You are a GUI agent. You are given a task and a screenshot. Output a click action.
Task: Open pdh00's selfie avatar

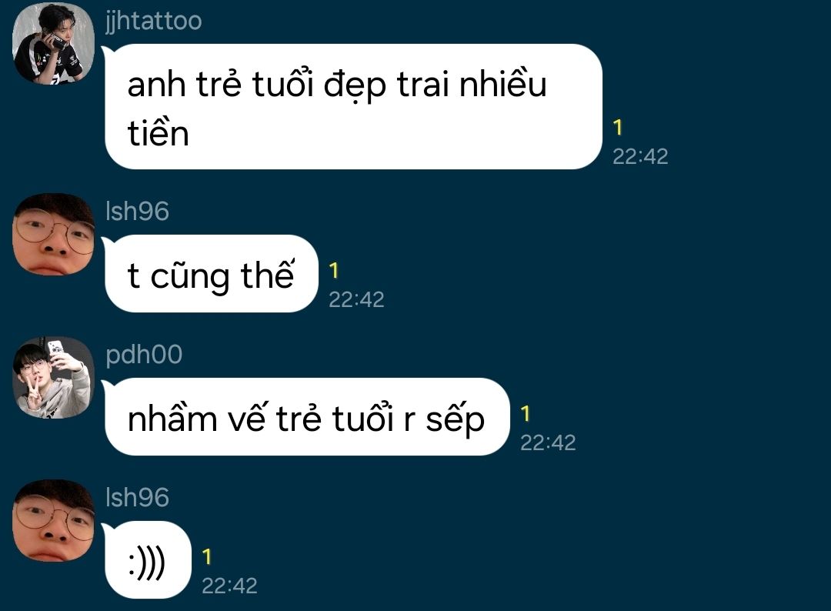(54, 377)
